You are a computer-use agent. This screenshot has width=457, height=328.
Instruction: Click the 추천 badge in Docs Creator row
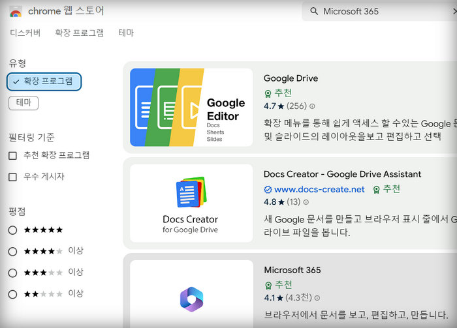point(386,189)
